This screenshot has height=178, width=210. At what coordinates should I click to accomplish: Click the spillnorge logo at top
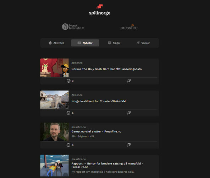pos(100,10)
